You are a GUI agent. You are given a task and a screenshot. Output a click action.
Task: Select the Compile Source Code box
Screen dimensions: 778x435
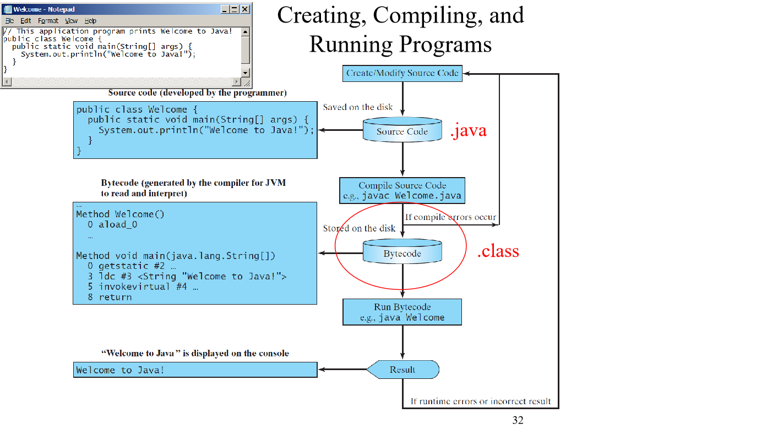[x=402, y=191]
